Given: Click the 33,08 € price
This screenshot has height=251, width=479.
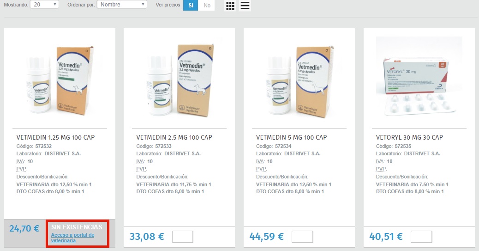Looking at the screenshot, I should point(147,237).
